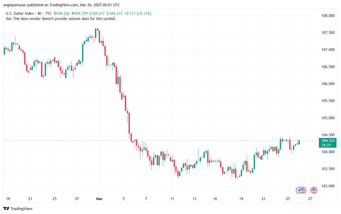Click the 105.500 price axis label

(x=328, y=101)
